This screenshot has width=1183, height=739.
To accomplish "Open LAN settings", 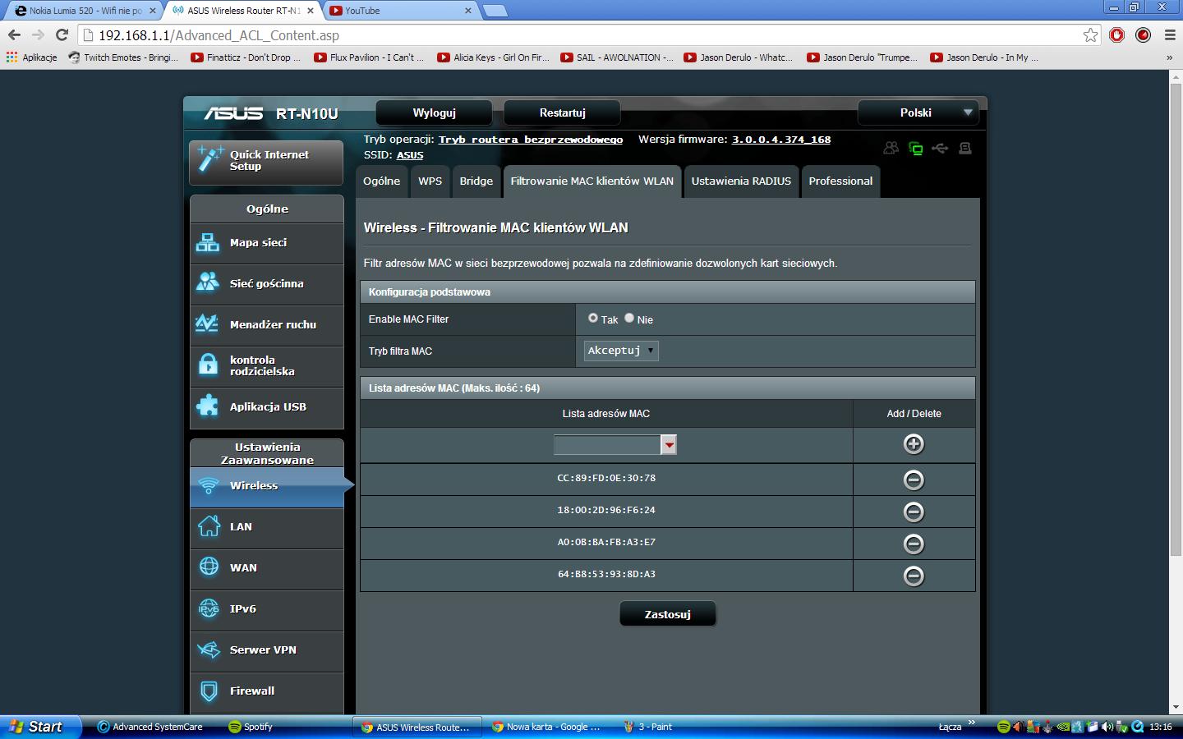I will pyautogui.click(x=266, y=527).
